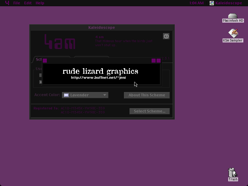The height and width of the screenshot is (186, 248).
Task: Open the Help menu
Action: tap(40, 3)
